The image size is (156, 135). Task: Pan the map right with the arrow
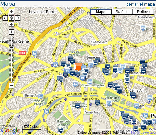click(x=18, y=18)
